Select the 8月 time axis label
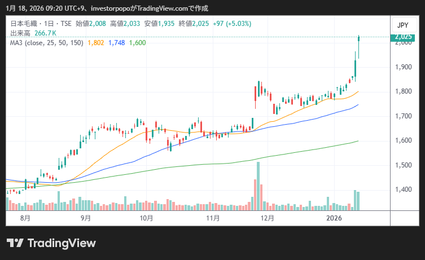Screen dimensions: 425x260 click(x=25, y=218)
